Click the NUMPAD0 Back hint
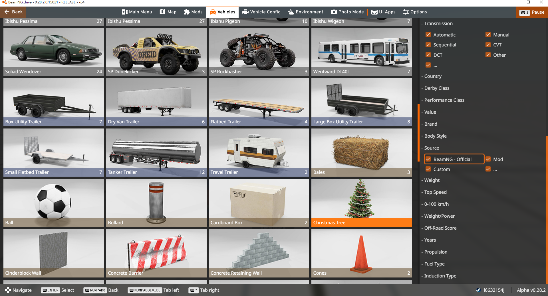Image resolution: width=548 pixels, height=296 pixels. (101, 290)
